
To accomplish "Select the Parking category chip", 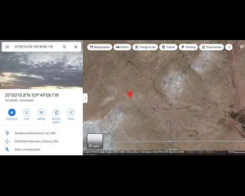I will pos(188,47).
